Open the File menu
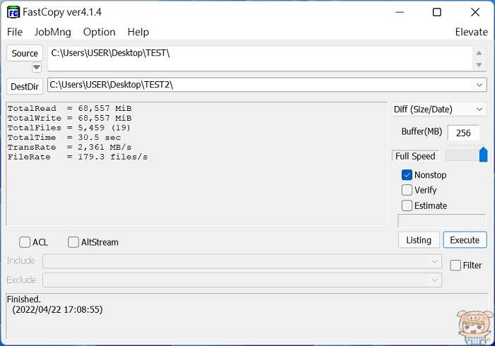 (x=15, y=32)
